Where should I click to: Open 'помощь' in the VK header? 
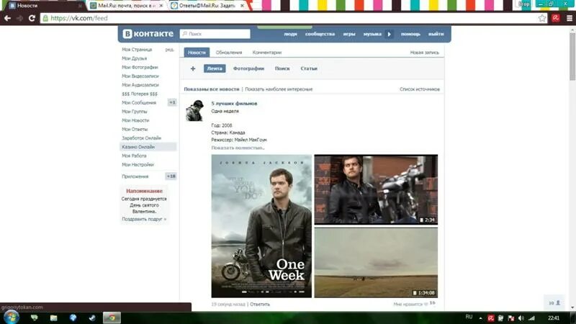coord(410,34)
